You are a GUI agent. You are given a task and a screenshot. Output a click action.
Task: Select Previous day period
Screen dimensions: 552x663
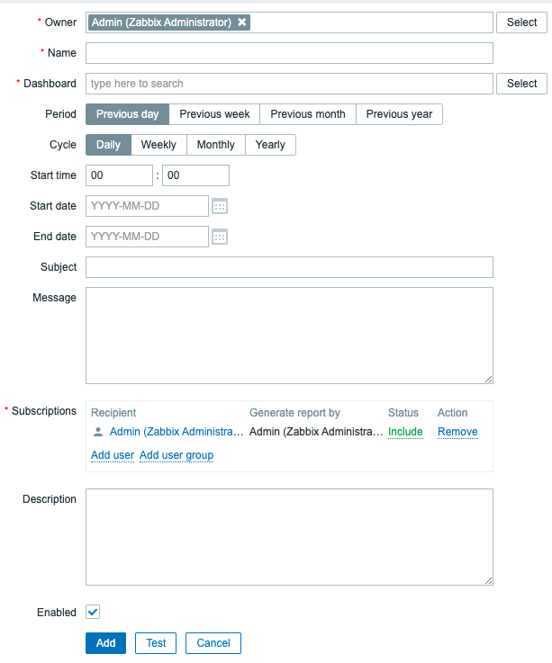[x=127, y=114]
